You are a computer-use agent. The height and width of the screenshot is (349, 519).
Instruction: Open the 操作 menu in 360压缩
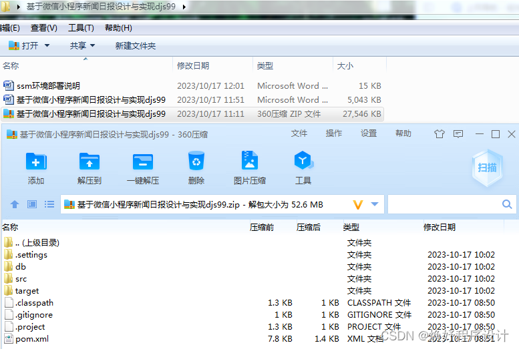tap(334, 133)
